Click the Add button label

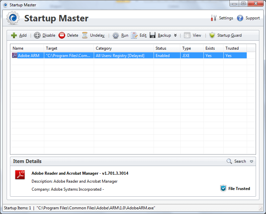point(23,35)
